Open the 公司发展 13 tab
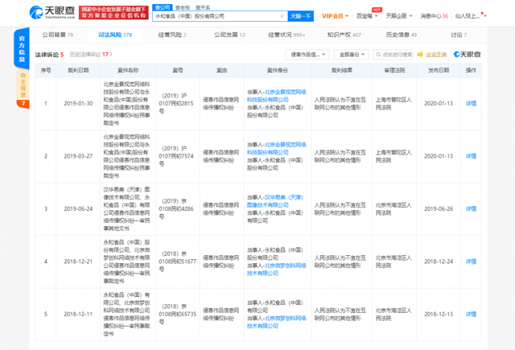 229,35
